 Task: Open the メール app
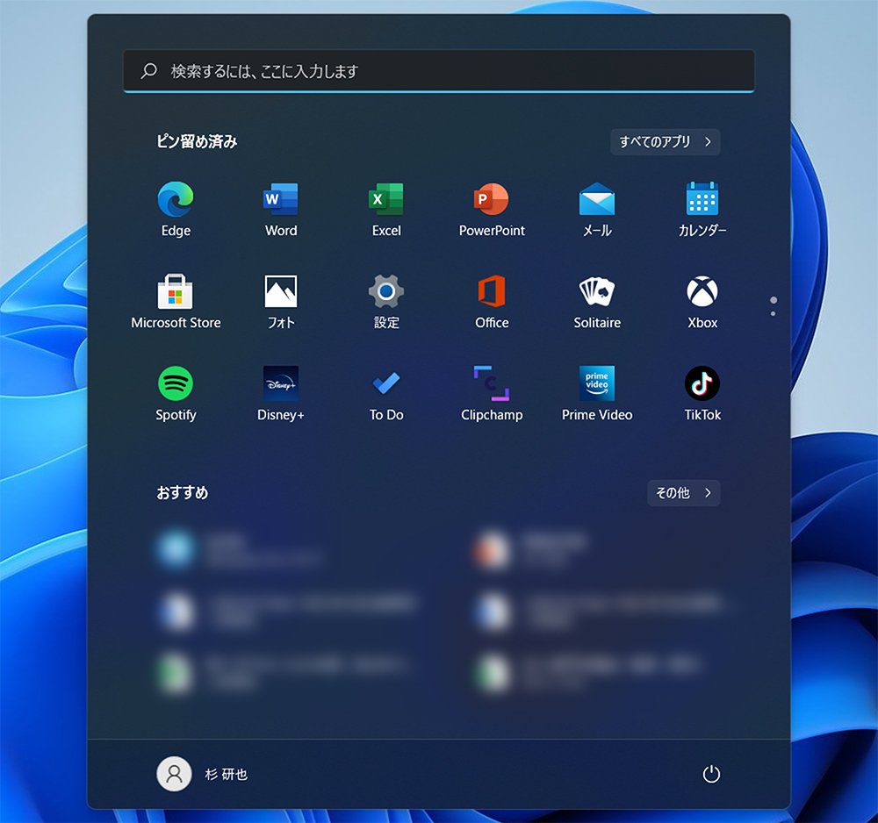(597, 210)
